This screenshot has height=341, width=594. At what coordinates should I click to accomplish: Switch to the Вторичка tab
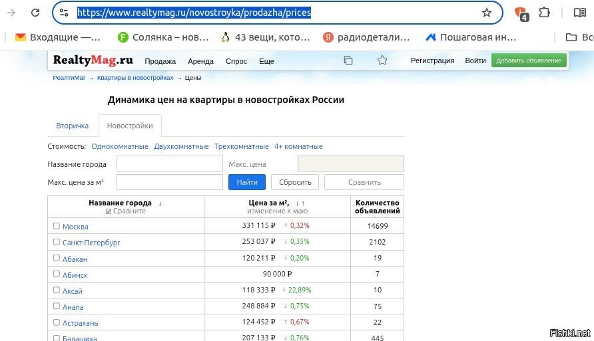[73, 126]
